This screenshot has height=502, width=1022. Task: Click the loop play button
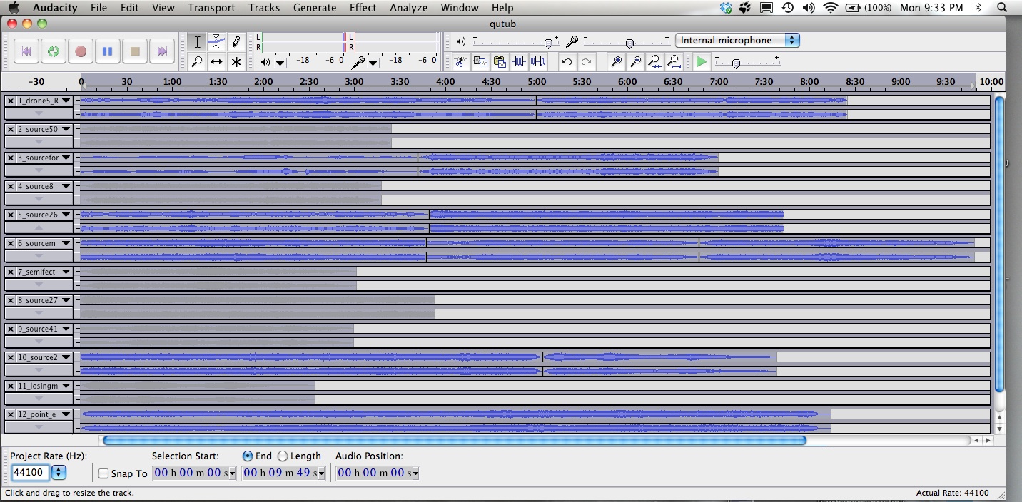click(54, 51)
